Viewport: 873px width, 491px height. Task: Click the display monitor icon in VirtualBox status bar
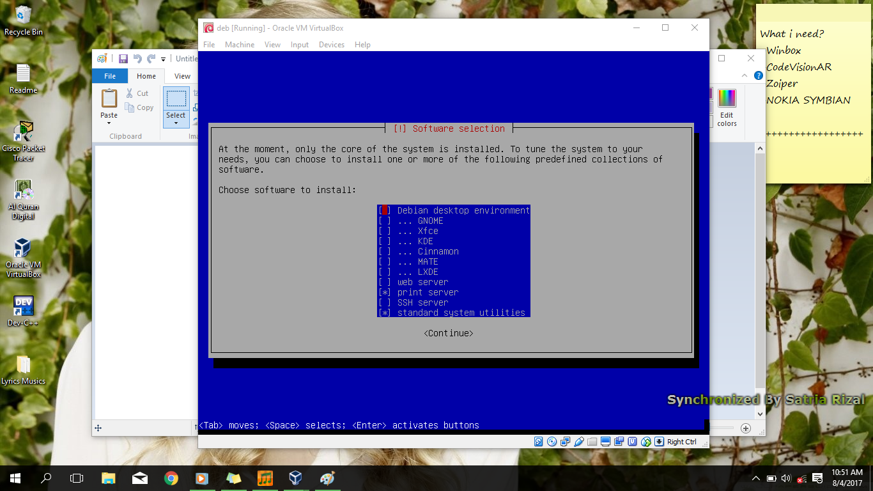[x=605, y=442]
